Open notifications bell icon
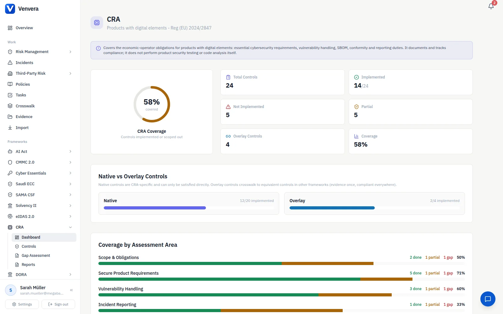 (491, 6)
